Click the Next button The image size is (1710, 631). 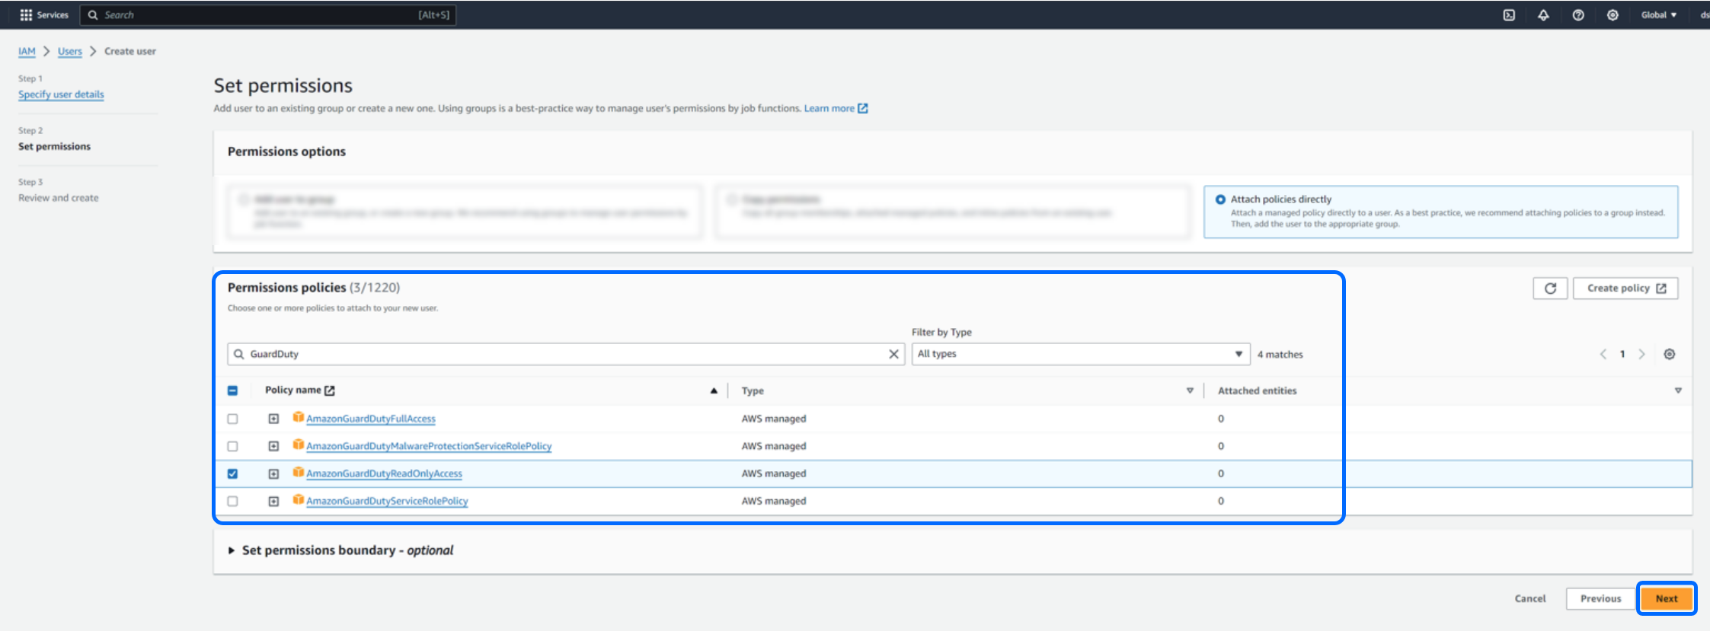tap(1667, 598)
